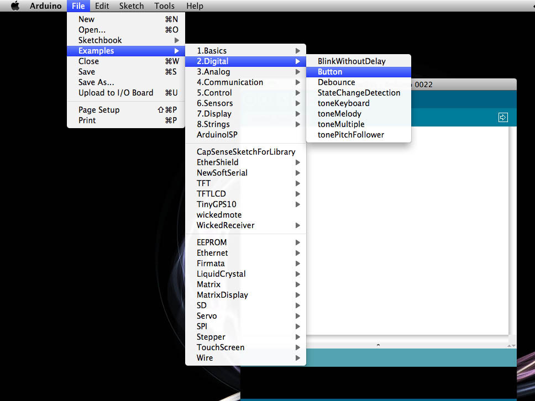This screenshot has height=401, width=535.
Task: Open the toneMelody example
Action: (x=359, y=114)
